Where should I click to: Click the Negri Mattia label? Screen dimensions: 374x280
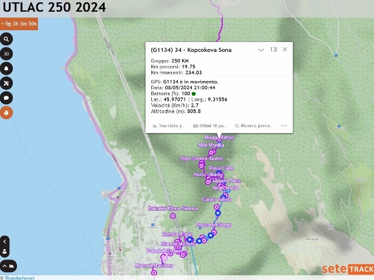click(226, 188)
